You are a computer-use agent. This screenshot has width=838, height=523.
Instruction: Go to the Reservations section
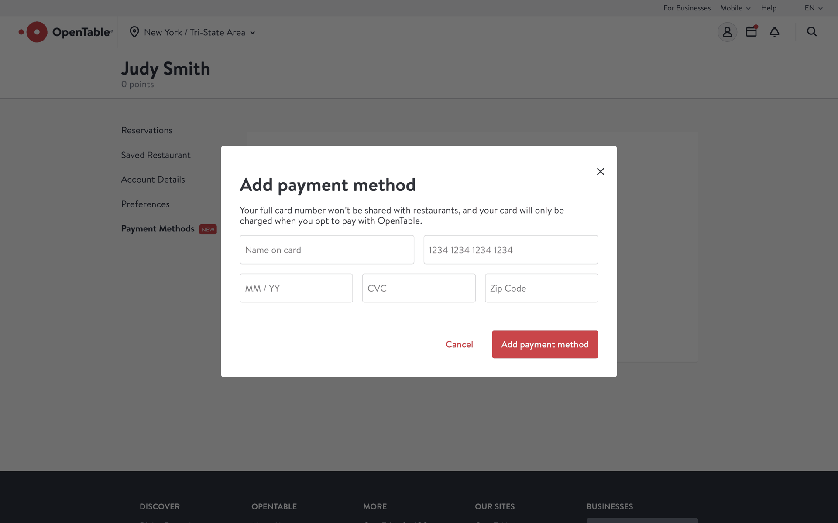coord(147,130)
